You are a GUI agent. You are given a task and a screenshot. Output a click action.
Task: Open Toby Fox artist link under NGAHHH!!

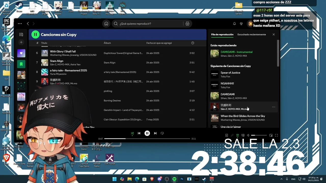pos(225,87)
